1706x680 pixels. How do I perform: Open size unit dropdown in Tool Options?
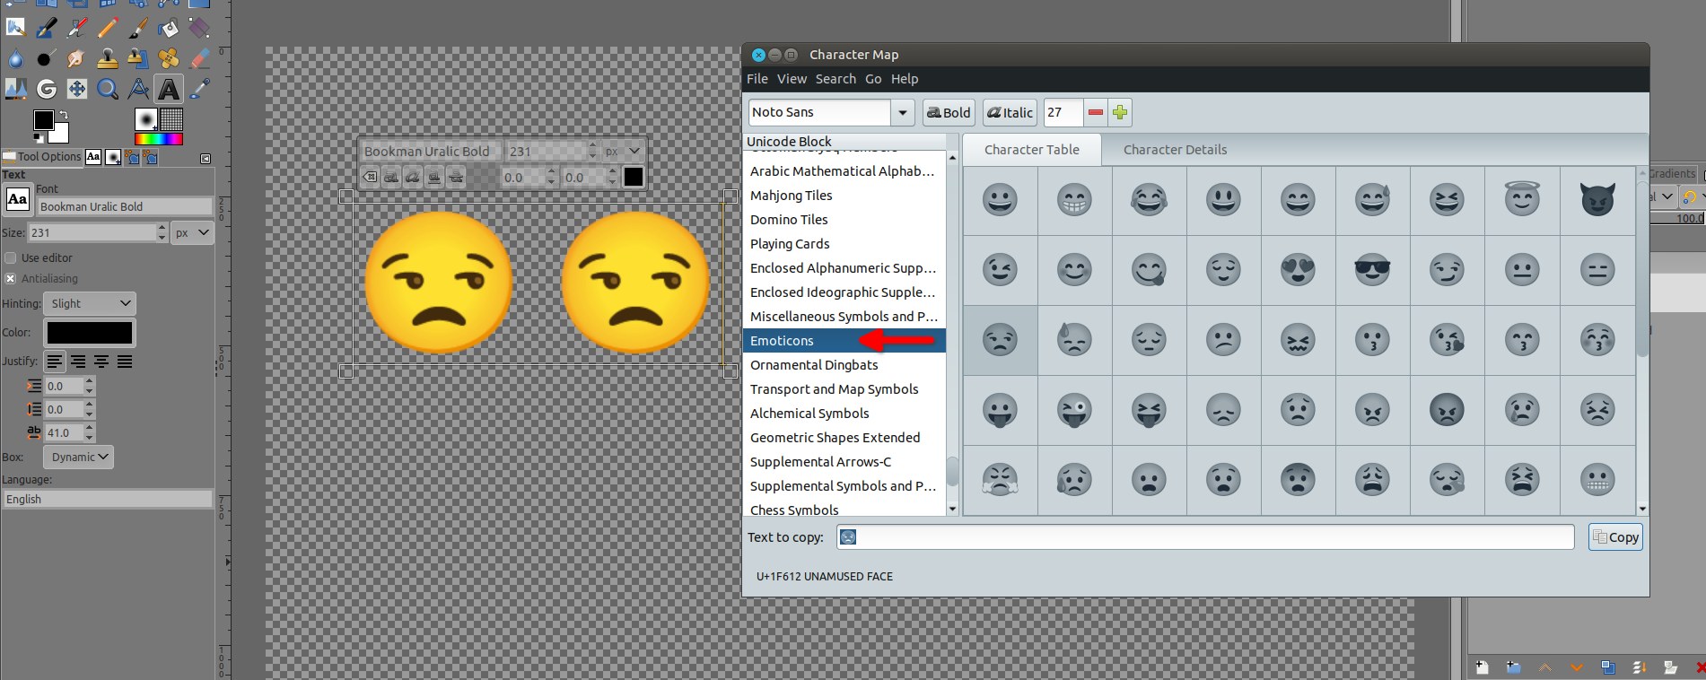(192, 232)
